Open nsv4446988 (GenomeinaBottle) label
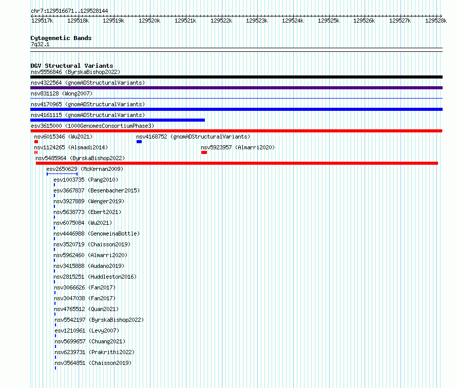This screenshot has height=388, width=457. (x=97, y=234)
